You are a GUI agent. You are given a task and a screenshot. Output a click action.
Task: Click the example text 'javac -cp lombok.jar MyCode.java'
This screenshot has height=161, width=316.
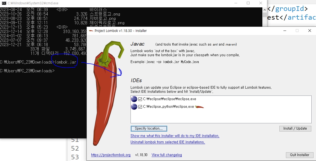point(172,62)
